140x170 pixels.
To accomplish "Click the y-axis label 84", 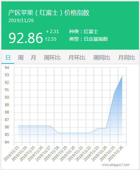I will [x=7, y=142].
